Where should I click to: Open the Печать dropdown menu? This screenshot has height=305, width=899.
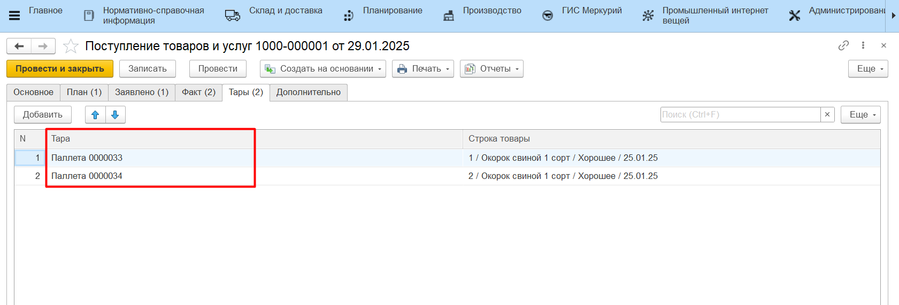[x=423, y=69]
